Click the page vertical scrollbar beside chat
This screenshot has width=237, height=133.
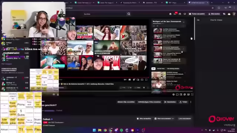[x=194, y=29]
